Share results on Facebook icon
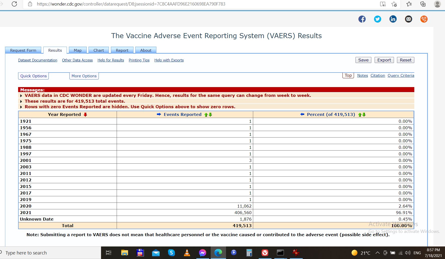The image size is (445, 259). click(362, 19)
